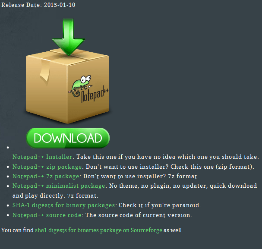Click the 'Check it if you're paranoid' text
The image size is (262, 249).
160,205
